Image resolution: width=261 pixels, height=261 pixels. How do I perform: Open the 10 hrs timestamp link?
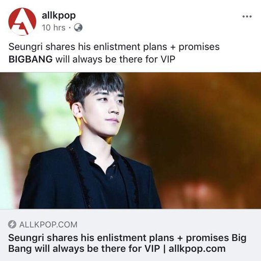[x=54, y=28]
